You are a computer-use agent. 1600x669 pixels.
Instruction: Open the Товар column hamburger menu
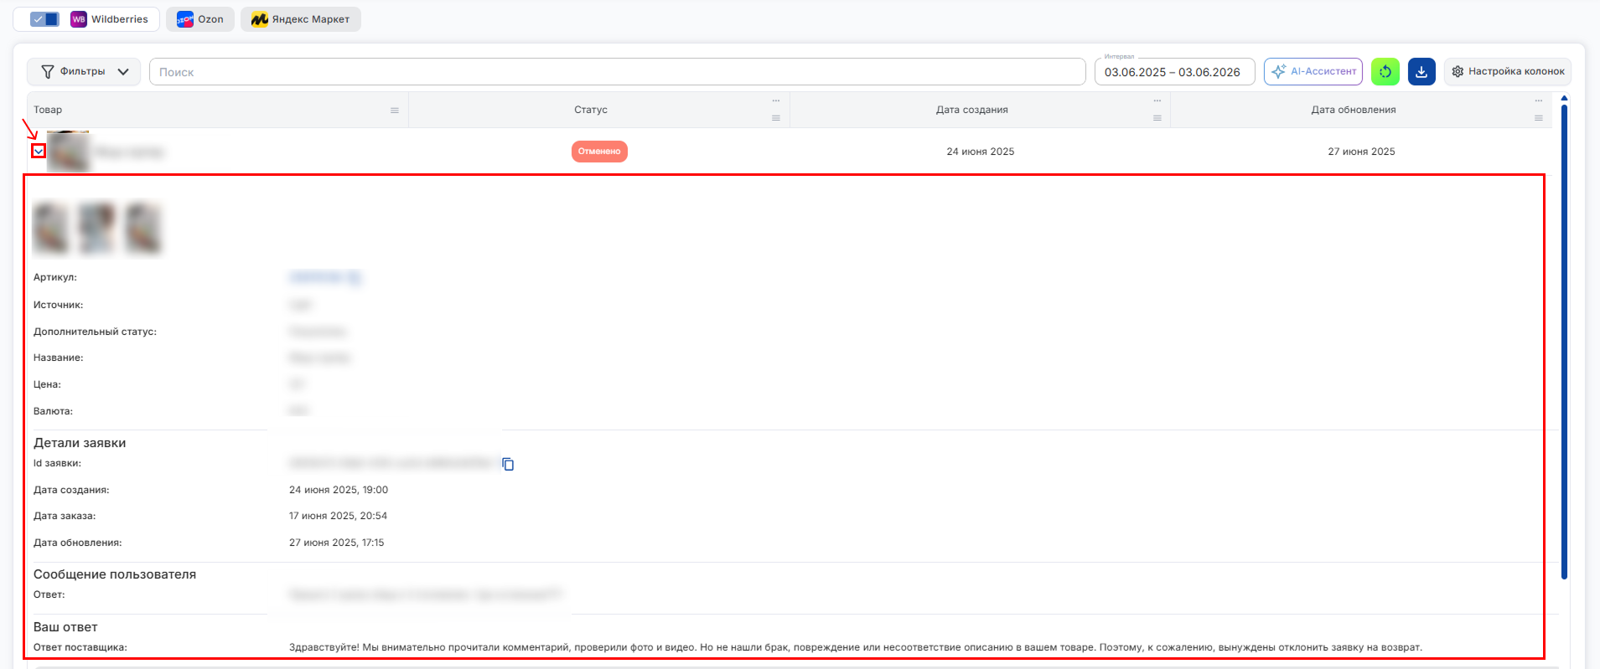[395, 111]
